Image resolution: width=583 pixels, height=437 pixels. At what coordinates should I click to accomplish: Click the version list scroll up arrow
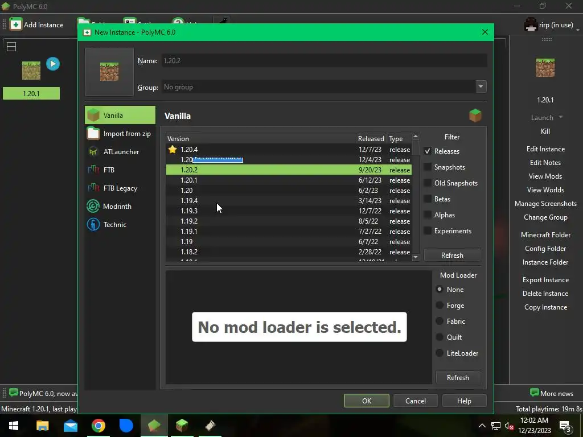[x=416, y=137]
